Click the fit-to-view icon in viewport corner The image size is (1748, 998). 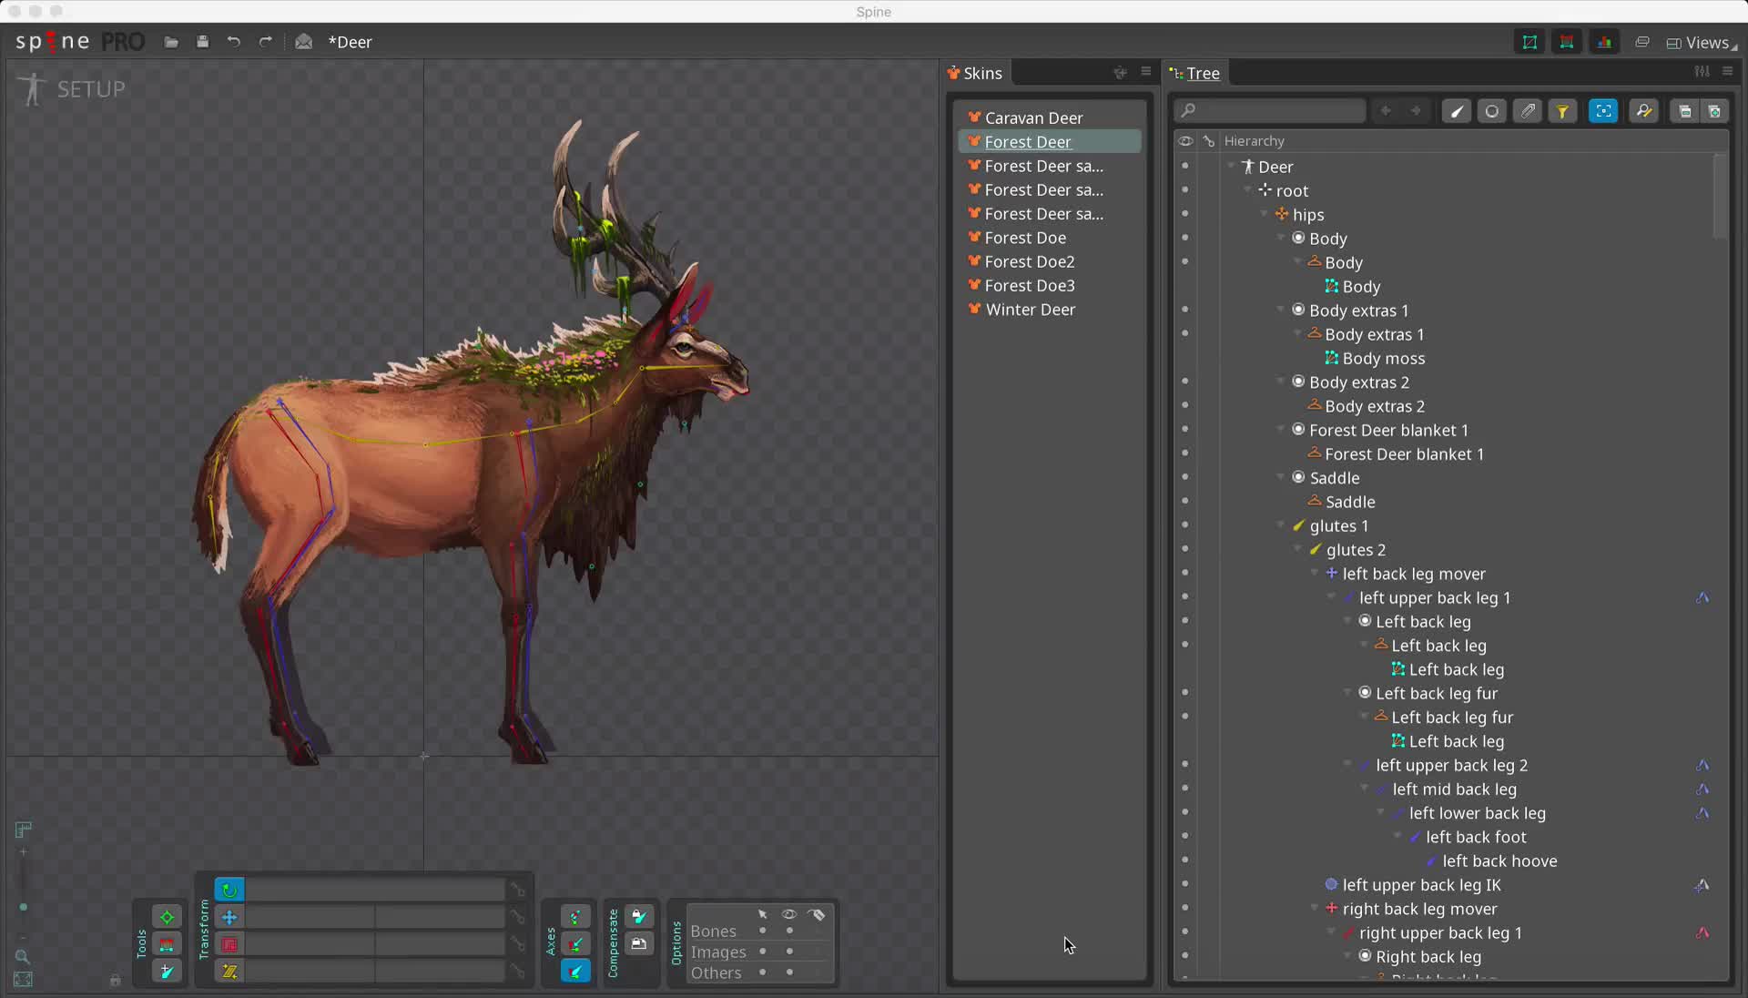point(23,980)
